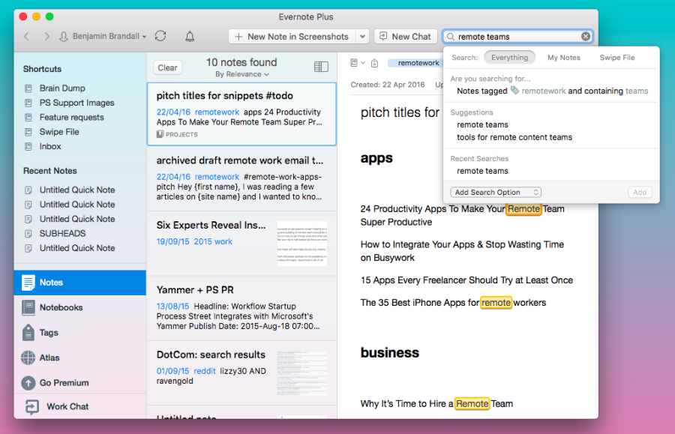The width and height of the screenshot is (675, 434).
Task: Click the Go Premium arrow icon
Action: [28, 383]
